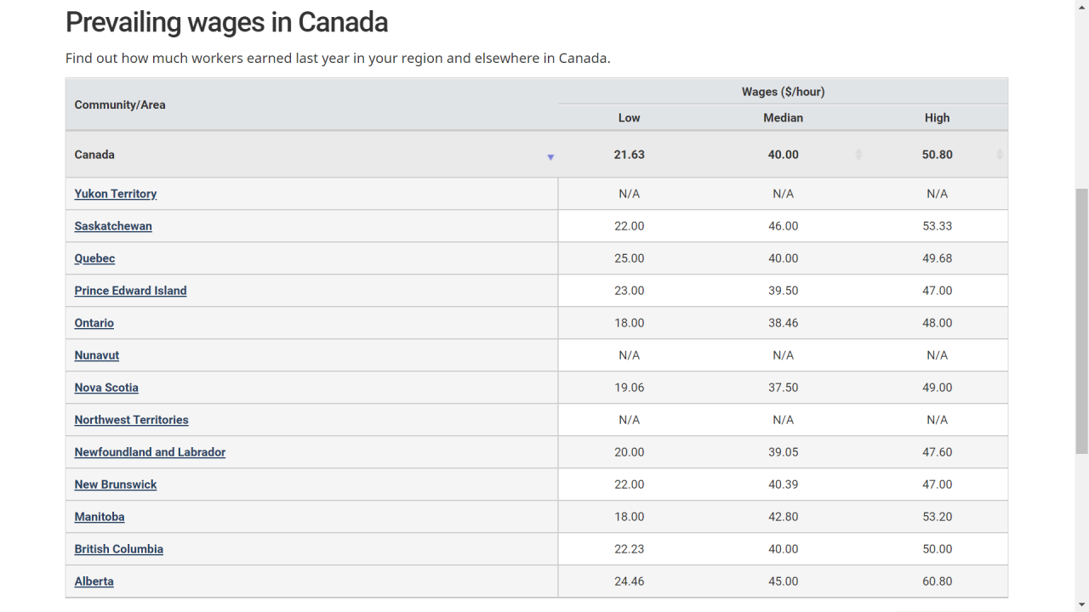Select Manitoba median wage 42.80
1089x612 pixels.
(x=783, y=517)
